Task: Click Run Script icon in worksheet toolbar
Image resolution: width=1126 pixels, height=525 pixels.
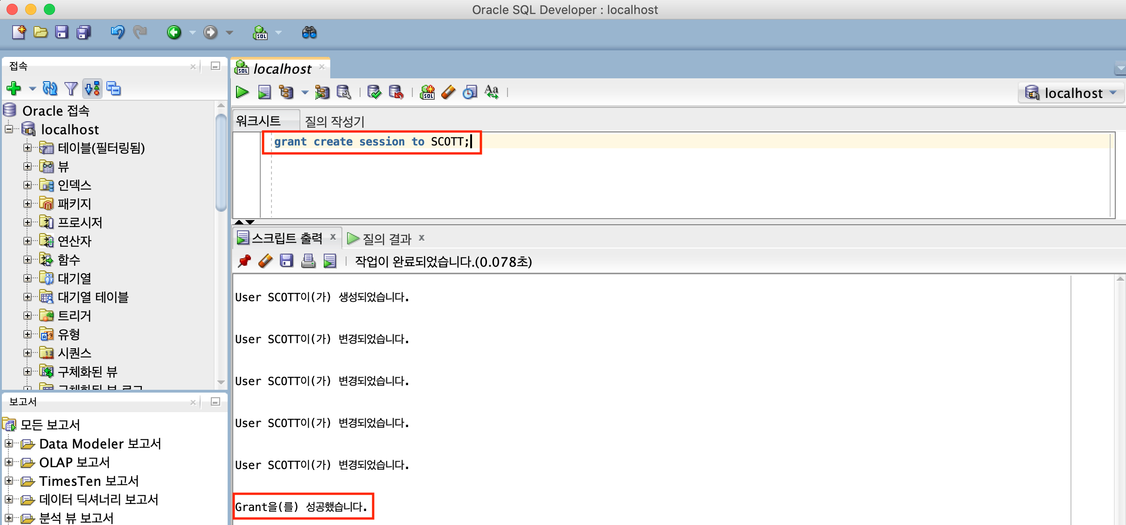Action: point(264,92)
